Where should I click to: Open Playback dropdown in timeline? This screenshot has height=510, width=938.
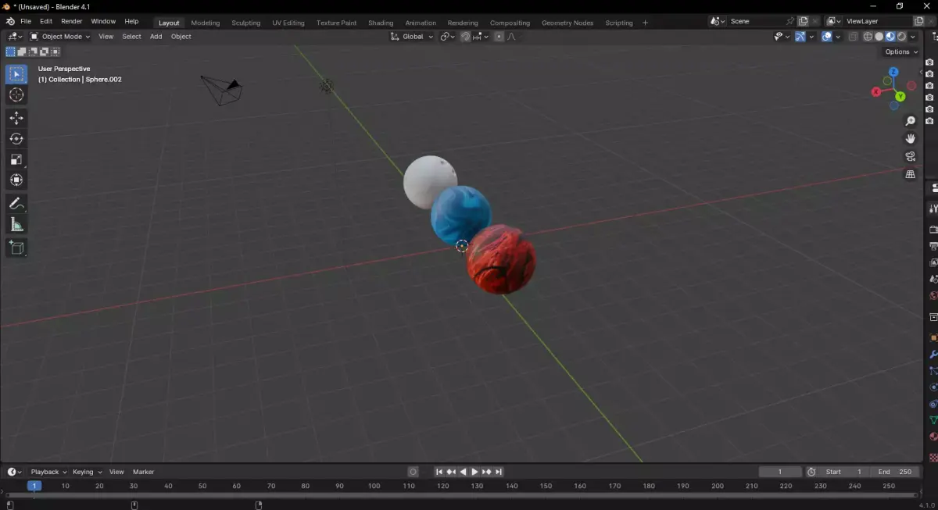[x=48, y=472]
